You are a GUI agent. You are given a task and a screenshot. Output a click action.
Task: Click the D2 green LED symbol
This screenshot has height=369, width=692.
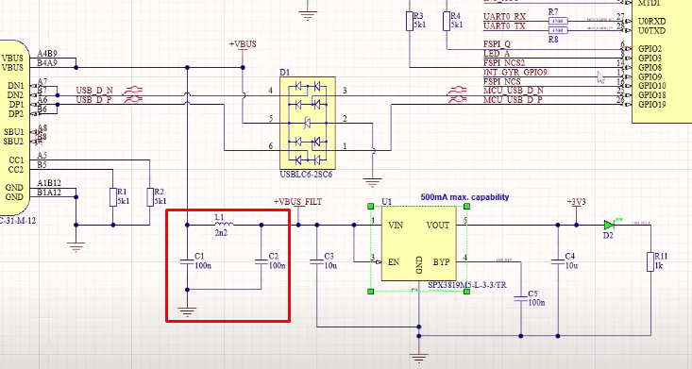point(610,225)
